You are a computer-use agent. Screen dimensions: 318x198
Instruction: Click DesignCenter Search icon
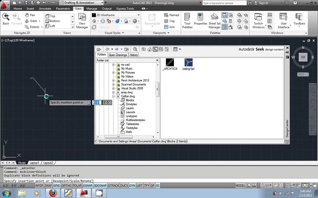coord(135,49)
